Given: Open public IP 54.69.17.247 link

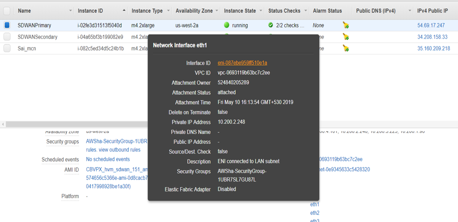Looking at the screenshot, I should click(x=431, y=25).
